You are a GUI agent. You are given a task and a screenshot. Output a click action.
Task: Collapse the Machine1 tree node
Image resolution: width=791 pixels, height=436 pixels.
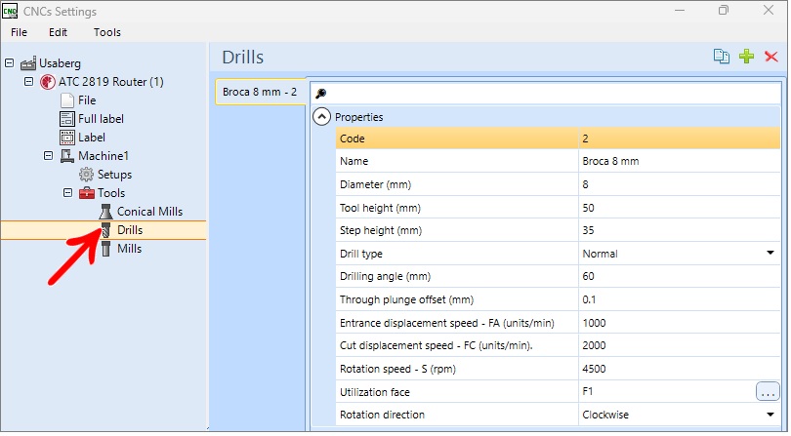point(49,156)
